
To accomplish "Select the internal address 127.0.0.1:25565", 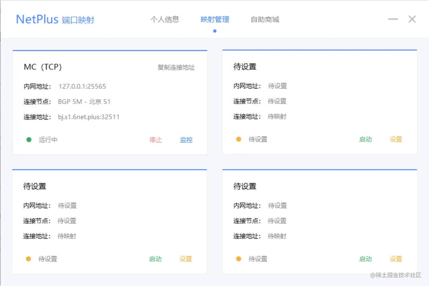I will point(82,86).
